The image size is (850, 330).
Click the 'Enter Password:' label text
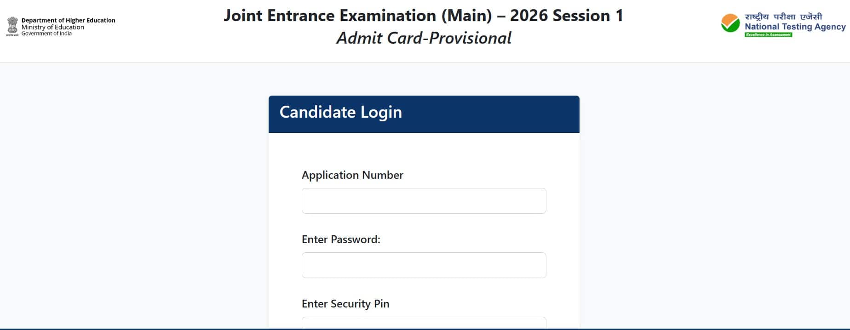(341, 239)
